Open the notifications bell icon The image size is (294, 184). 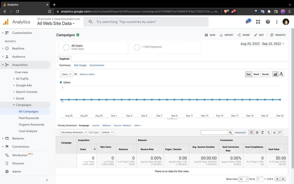click(x=247, y=22)
